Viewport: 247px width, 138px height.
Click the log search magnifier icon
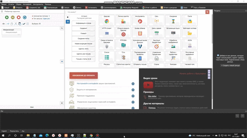[x=237, y=116]
